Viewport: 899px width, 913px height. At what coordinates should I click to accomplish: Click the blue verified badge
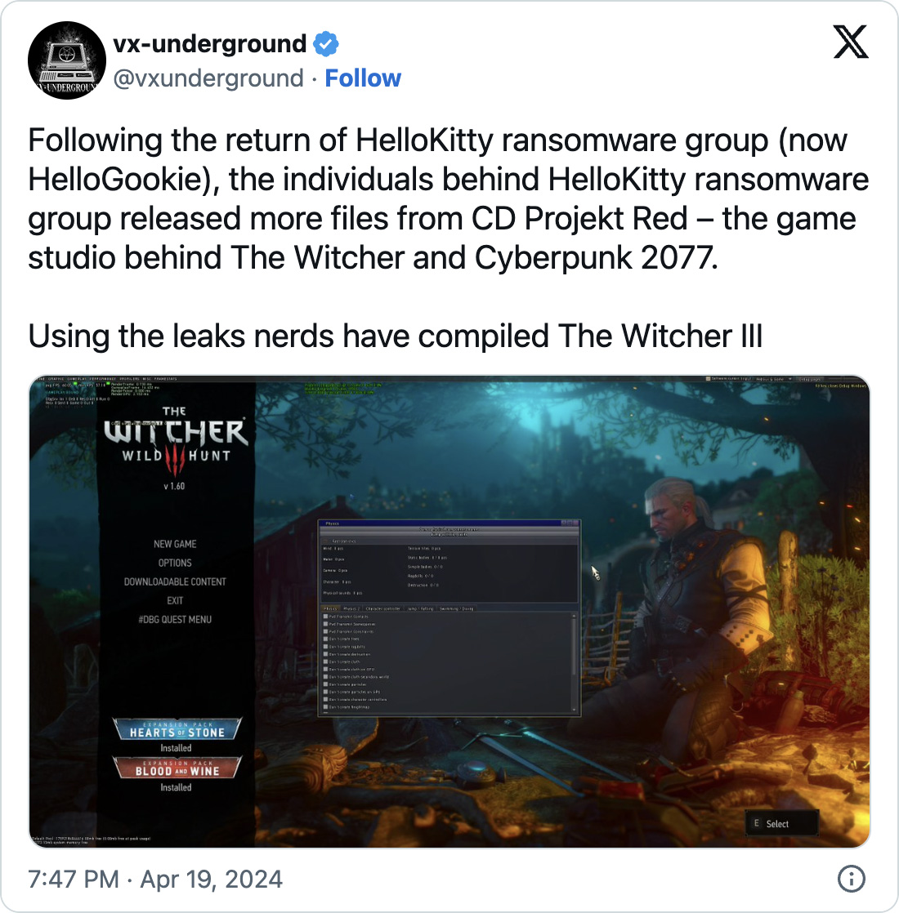pyautogui.click(x=326, y=43)
